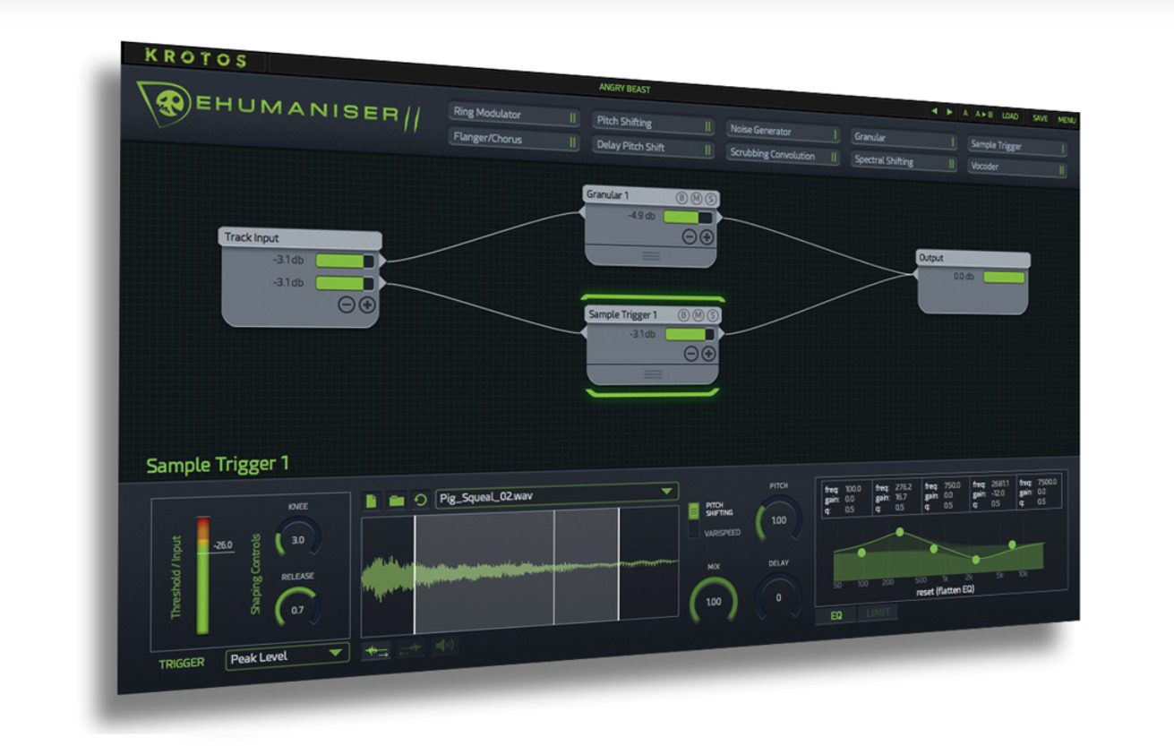Switch to the LIMIT tab
Image resolution: width=1174 pixels, height=746 pixels.
click(x=878, y=613)
